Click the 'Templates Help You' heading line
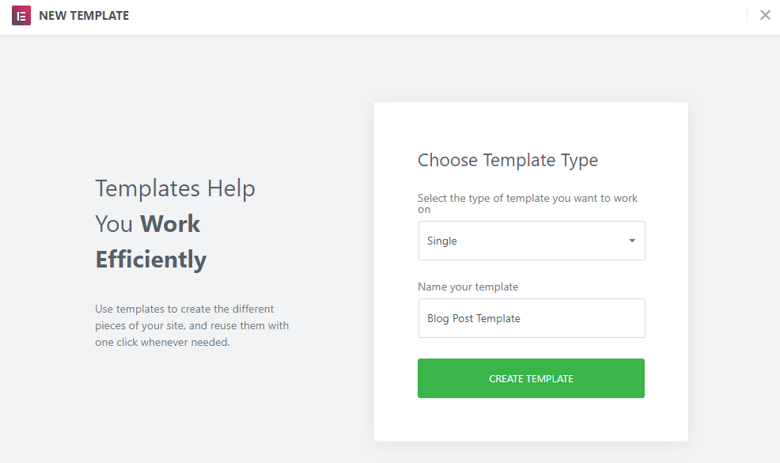 tap(175, 188)
